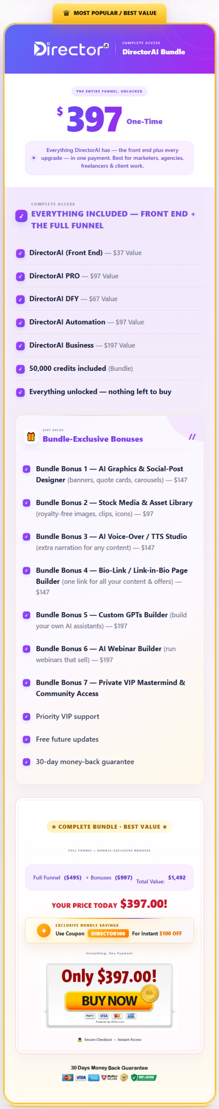Screen dimensions: 219x1109
Task: Click 'For Instant $100 OFF' text
Action: (x=157, y=934)
